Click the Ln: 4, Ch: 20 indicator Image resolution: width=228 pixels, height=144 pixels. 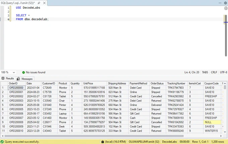point(192,72)
